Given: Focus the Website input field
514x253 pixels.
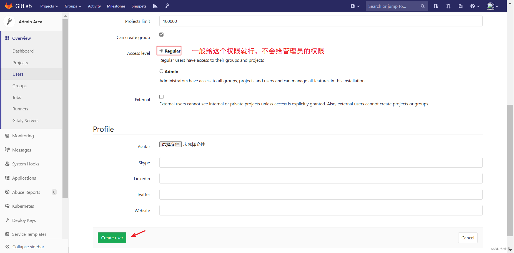Looking at the screenshot, I should 321,210.
